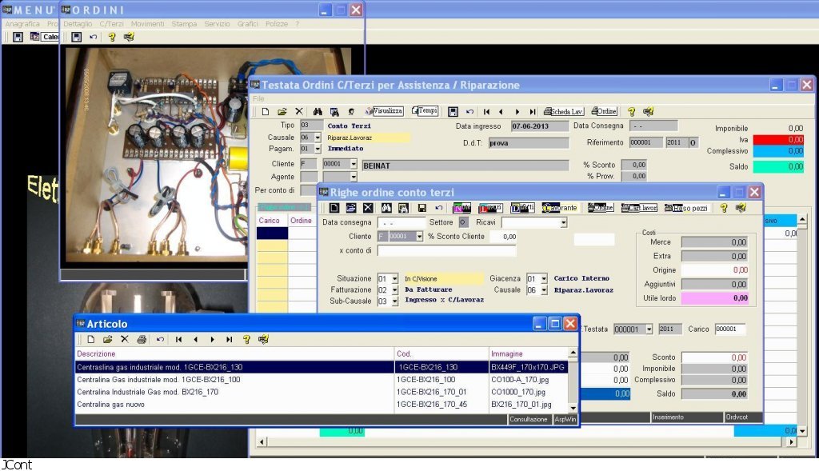Open the Causale 06 dropdown in Testata Ordini
819x471 pixels.
coord(318,138)
